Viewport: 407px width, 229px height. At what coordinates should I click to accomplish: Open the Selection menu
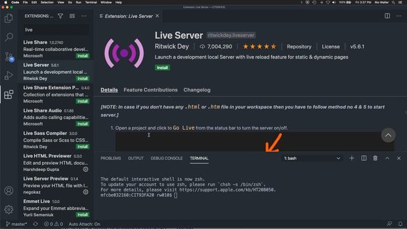(x=47, y=3)
